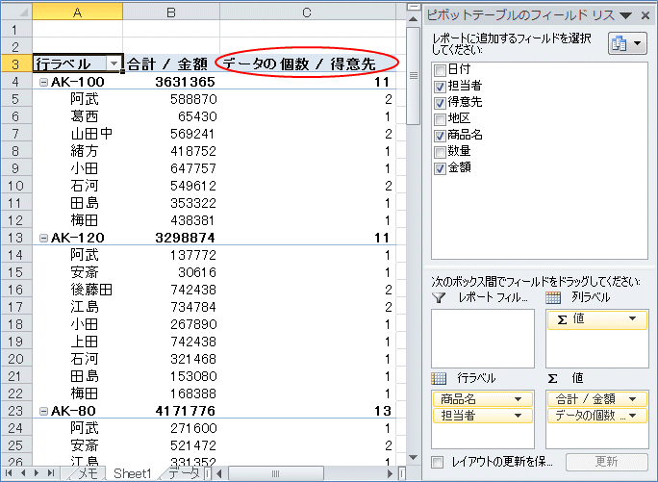
Task: Select cell with value 588870
Action: [x=171, y=99]
